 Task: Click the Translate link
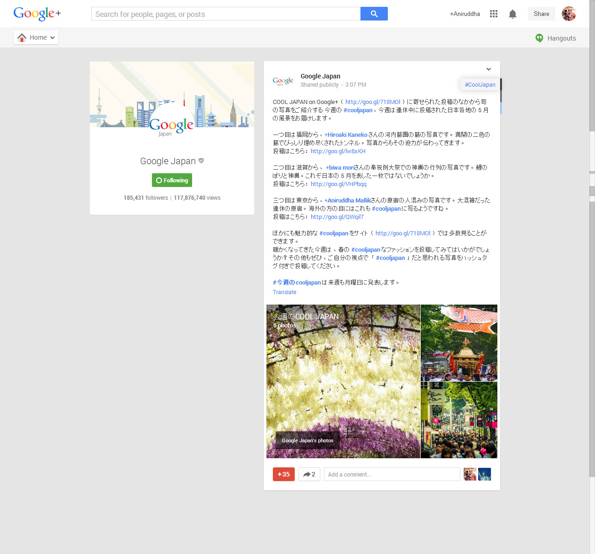(285, 292)
